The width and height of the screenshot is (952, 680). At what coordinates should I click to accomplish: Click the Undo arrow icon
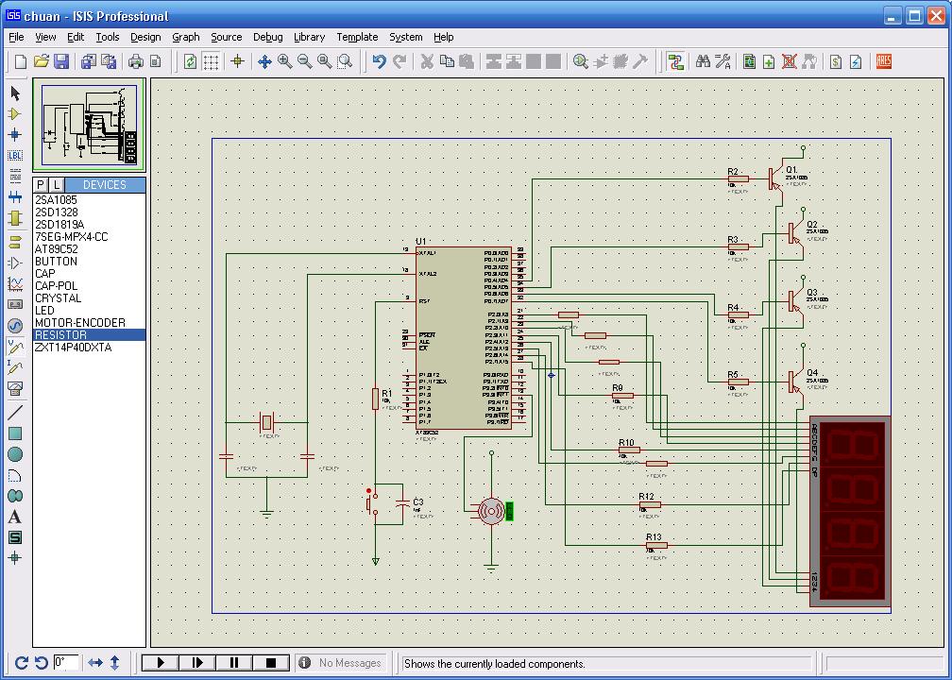(379, 61)
